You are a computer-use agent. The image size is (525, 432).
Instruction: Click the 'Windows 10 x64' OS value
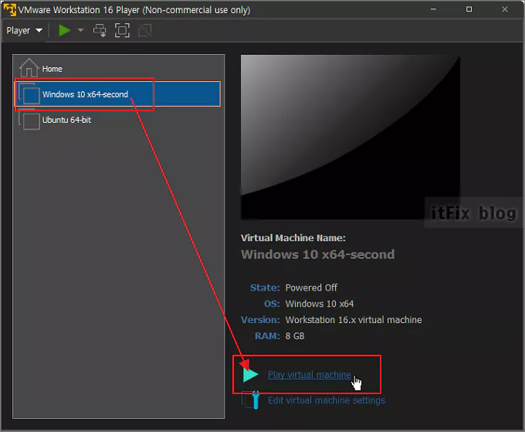pyautogui.click(x=320, y=304)
